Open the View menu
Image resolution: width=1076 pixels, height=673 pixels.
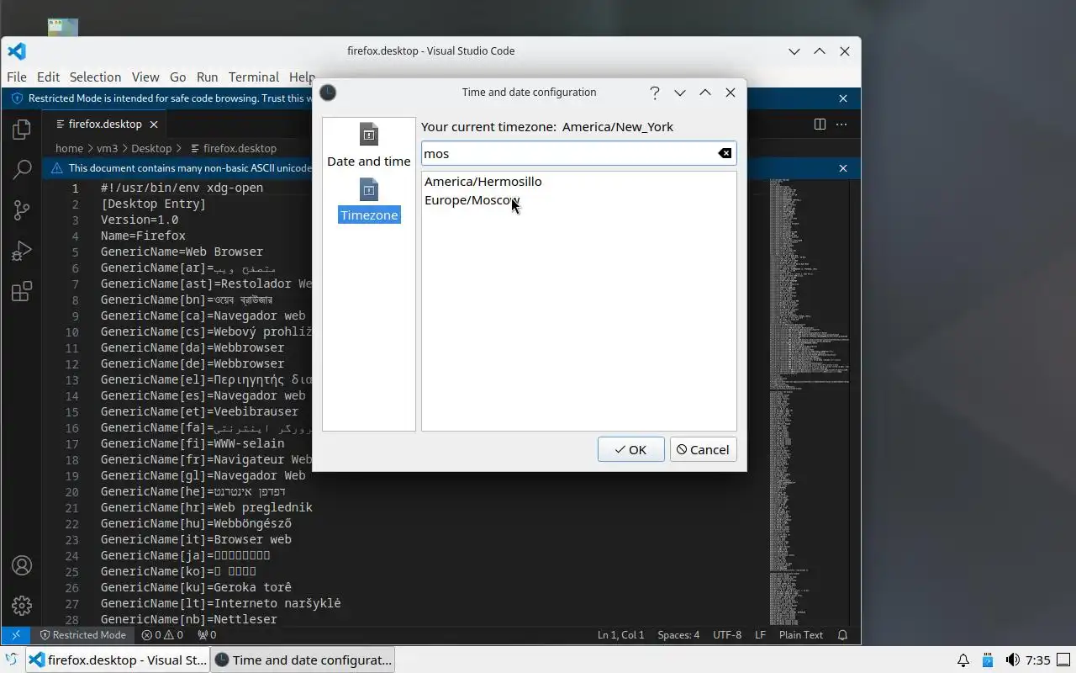pyautogui.click(x=145, y=77)
